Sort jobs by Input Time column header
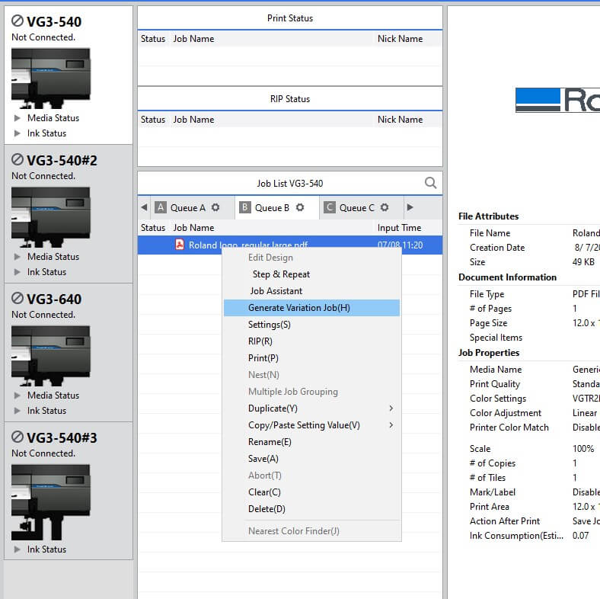600x599 pixels. coord(399,228)
